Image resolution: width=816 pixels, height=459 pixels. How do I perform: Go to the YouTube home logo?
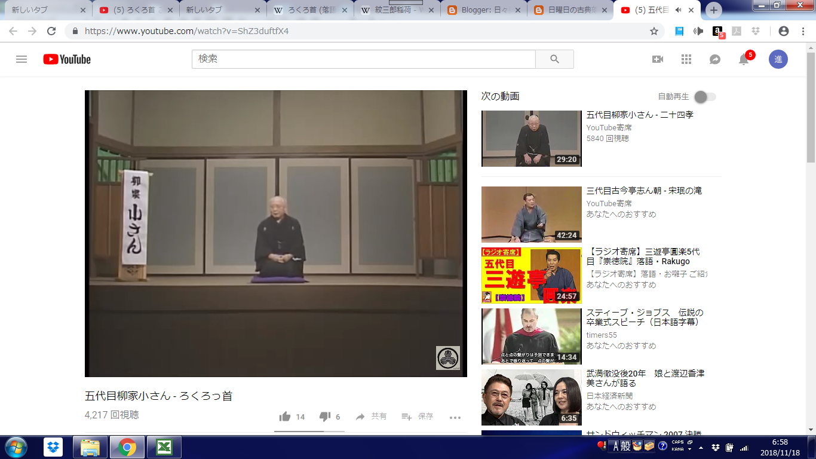(x=67, y=59)
